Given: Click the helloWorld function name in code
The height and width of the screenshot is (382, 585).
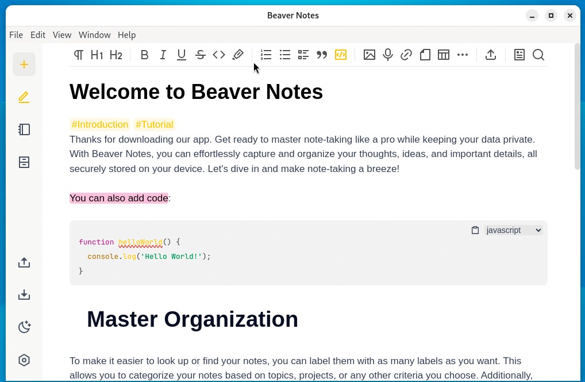Looking at the screenshot, I should 141,242.
